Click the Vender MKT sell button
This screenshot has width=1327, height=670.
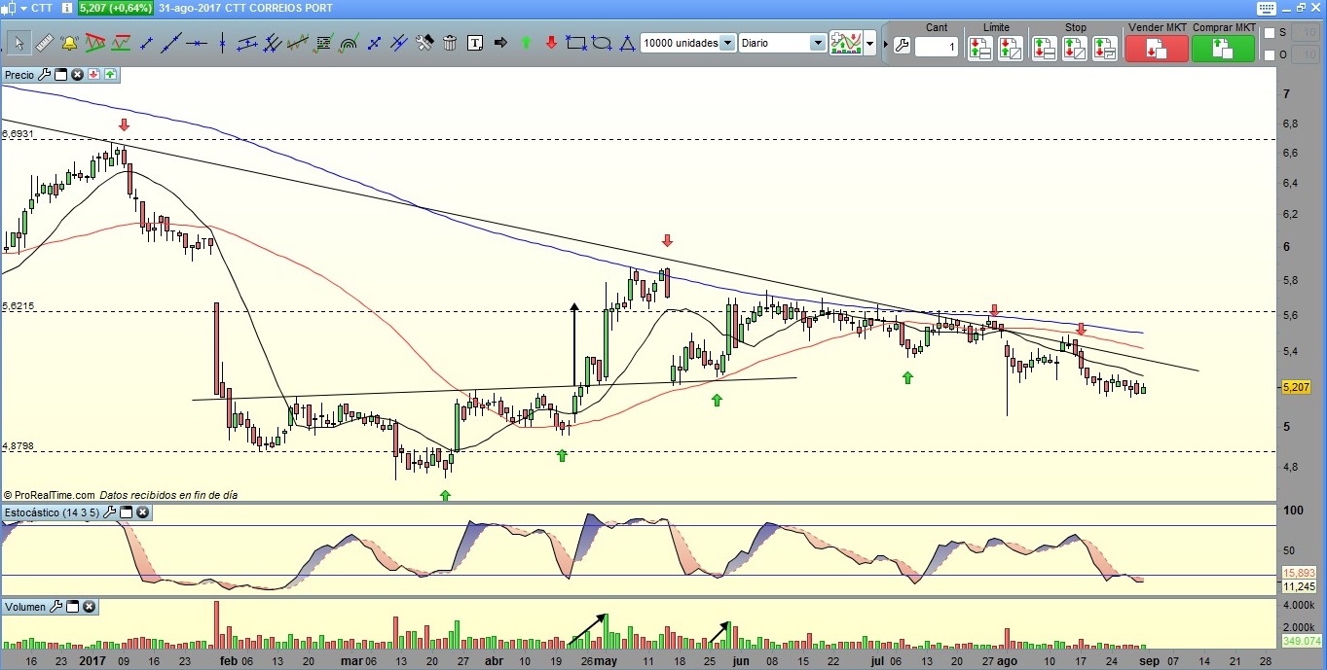pyautogui.click(x=1157, y=48)
